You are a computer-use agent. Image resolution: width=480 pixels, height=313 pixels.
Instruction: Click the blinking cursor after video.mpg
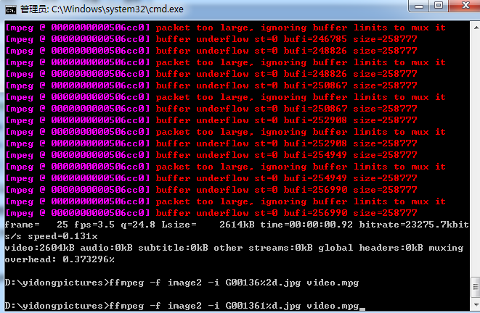362,309
